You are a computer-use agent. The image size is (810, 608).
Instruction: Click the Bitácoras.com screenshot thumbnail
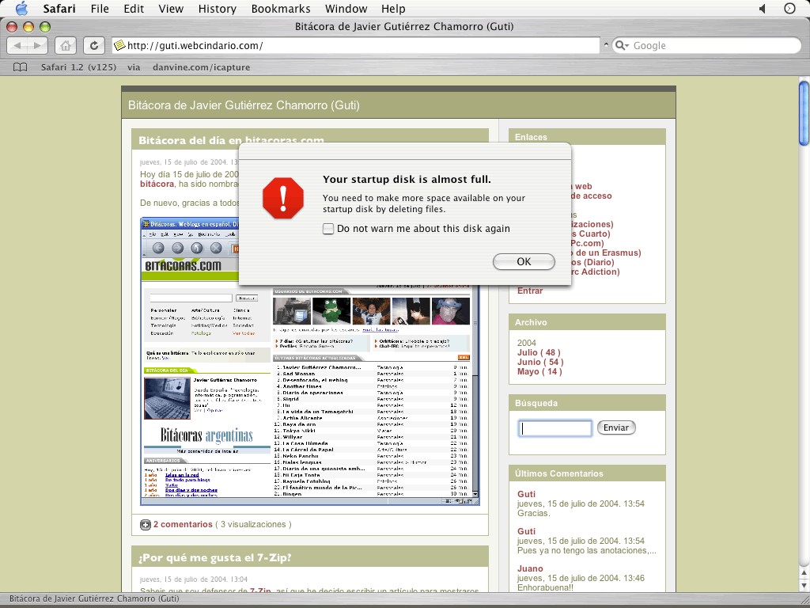[310, 361]
